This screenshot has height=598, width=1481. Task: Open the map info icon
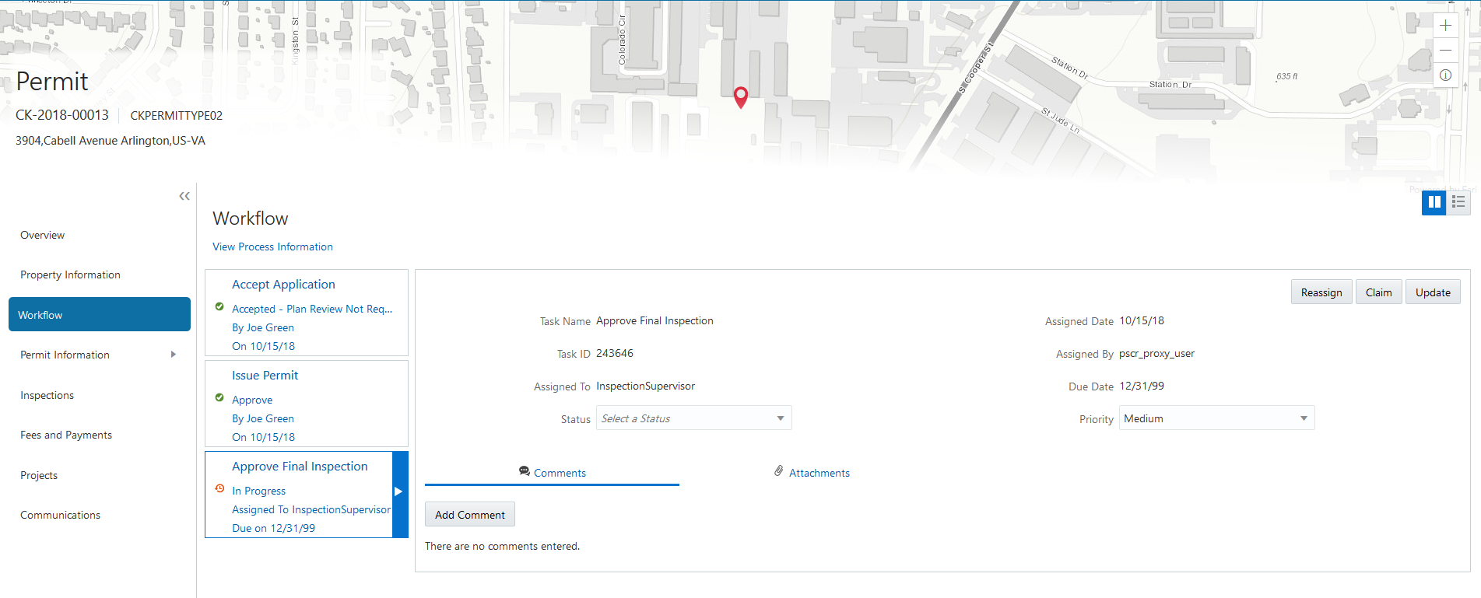1445,75
